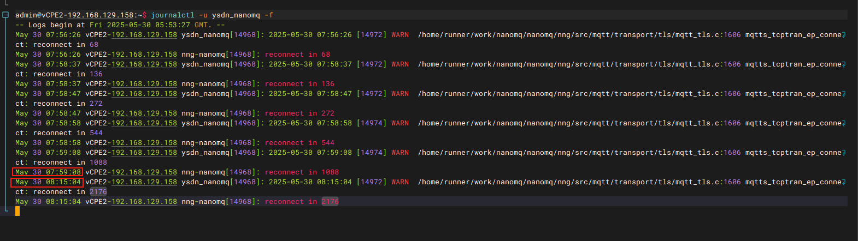Click the line 'ct: reconnect in 68'
This screenshot has height=241, width=858.
[57, 45]
